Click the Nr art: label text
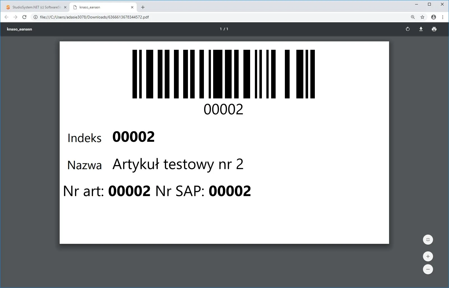The height and width of the screenshot is (288, 449). point(84,191)
